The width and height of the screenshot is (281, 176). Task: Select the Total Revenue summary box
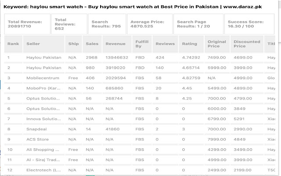point(27,24)
